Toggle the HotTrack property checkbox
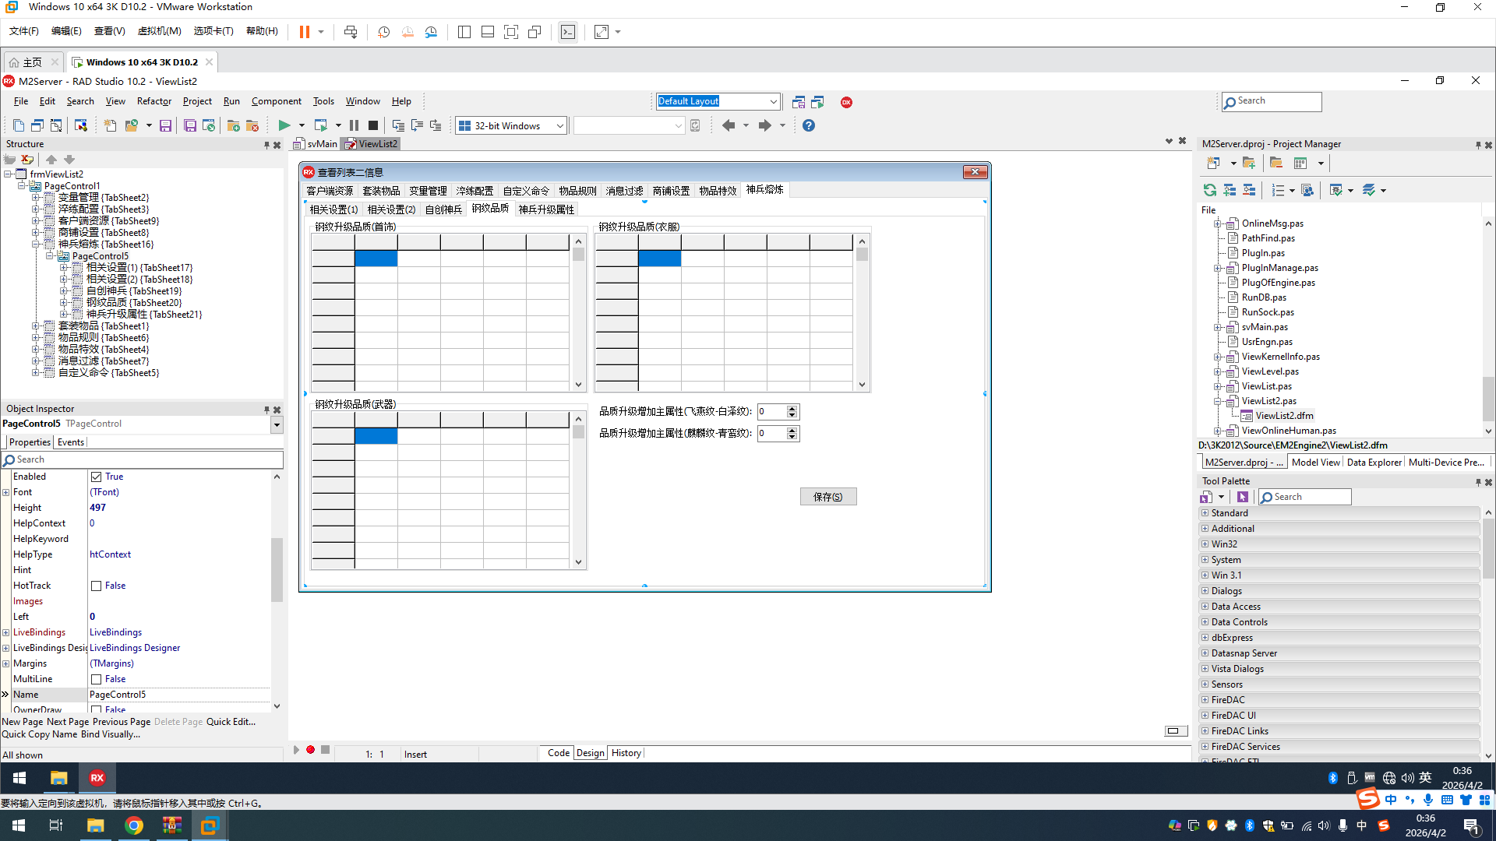 97,586
